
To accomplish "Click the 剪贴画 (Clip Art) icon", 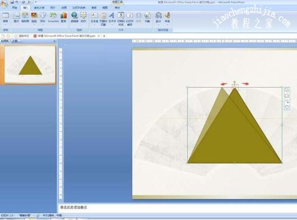I will tap(25, 16).
